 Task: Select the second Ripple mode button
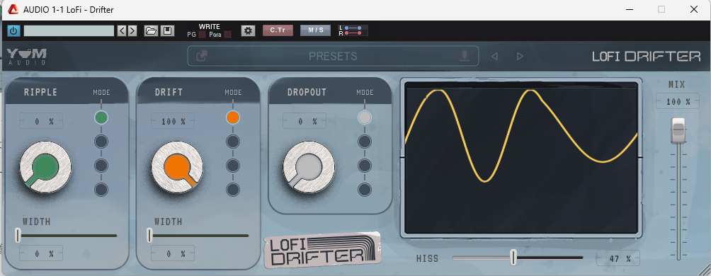101,142
